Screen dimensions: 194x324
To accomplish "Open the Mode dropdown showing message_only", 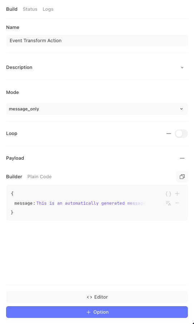I will coord(97,109).
